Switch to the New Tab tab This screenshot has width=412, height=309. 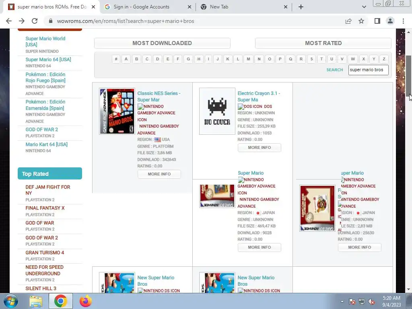[243, 7]
